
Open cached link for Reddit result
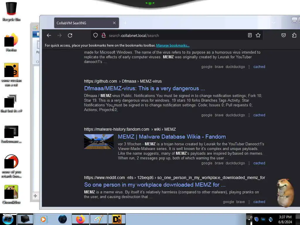[259, 202]
